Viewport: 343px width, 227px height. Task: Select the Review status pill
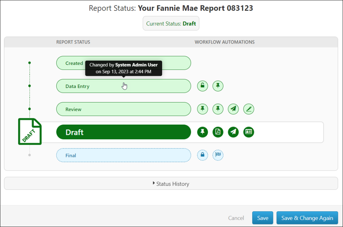[124, 109]
